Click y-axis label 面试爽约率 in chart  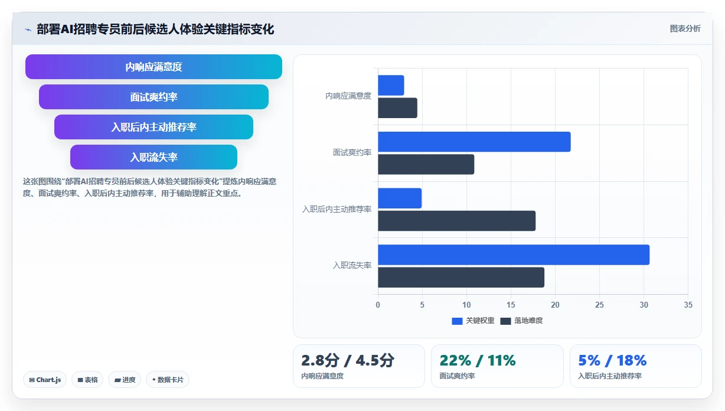pyautogui.click(x=352, y=152)
